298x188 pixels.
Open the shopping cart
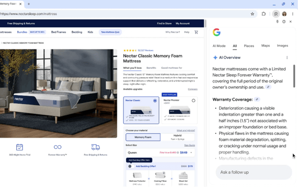pyautogui.click(x=196, y=32)
